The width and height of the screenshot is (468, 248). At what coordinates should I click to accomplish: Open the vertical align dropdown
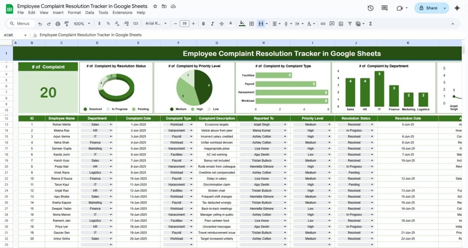click(287, 24)
